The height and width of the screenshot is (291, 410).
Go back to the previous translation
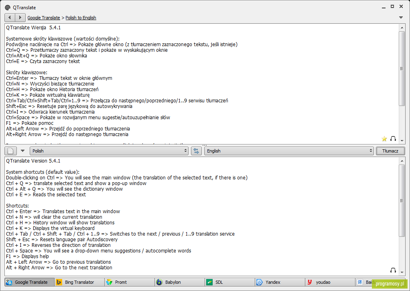tap(10, 18)
